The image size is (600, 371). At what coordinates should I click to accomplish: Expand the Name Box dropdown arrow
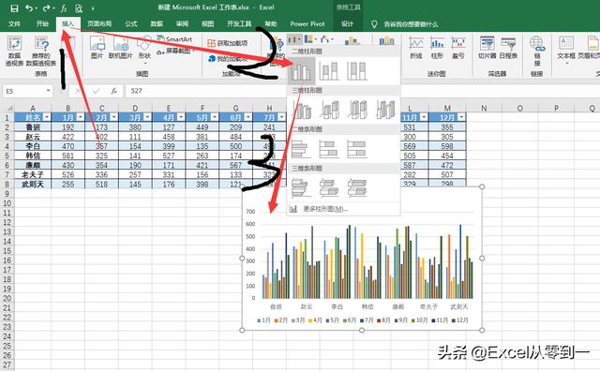(x=48, y=91)
